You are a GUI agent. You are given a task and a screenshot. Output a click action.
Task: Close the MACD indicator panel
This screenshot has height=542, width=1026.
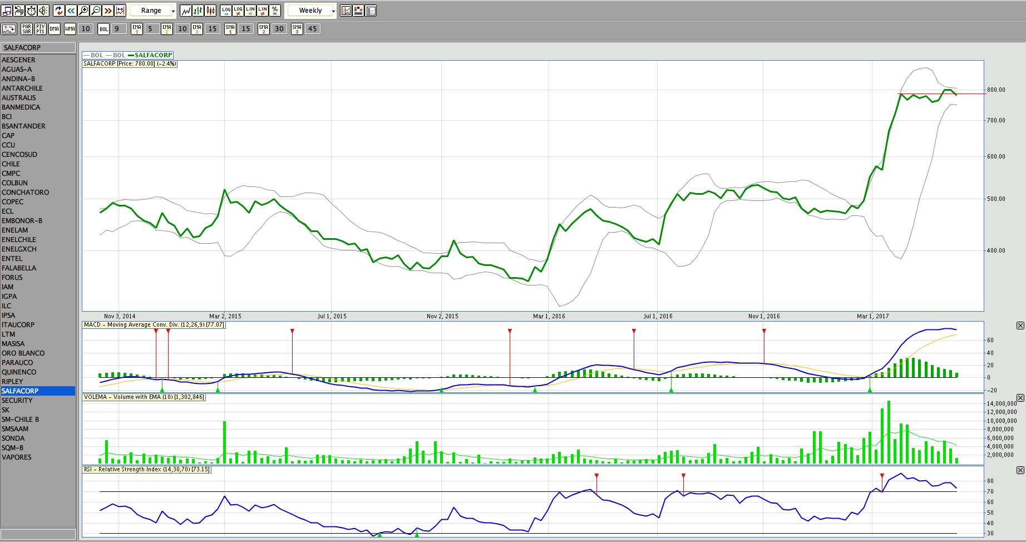tap(1020, 326)
